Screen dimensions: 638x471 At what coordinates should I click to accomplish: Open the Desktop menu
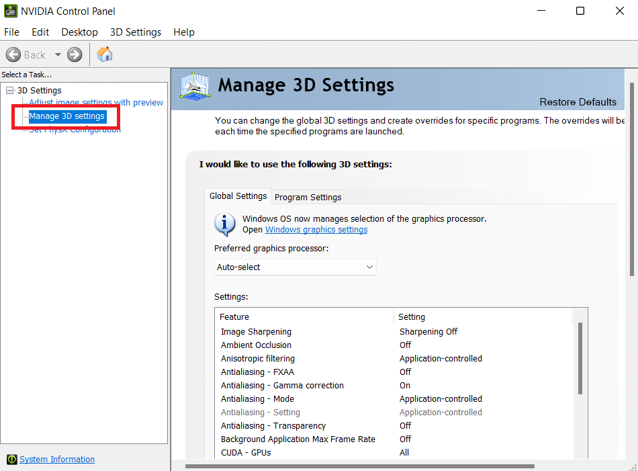79,32
